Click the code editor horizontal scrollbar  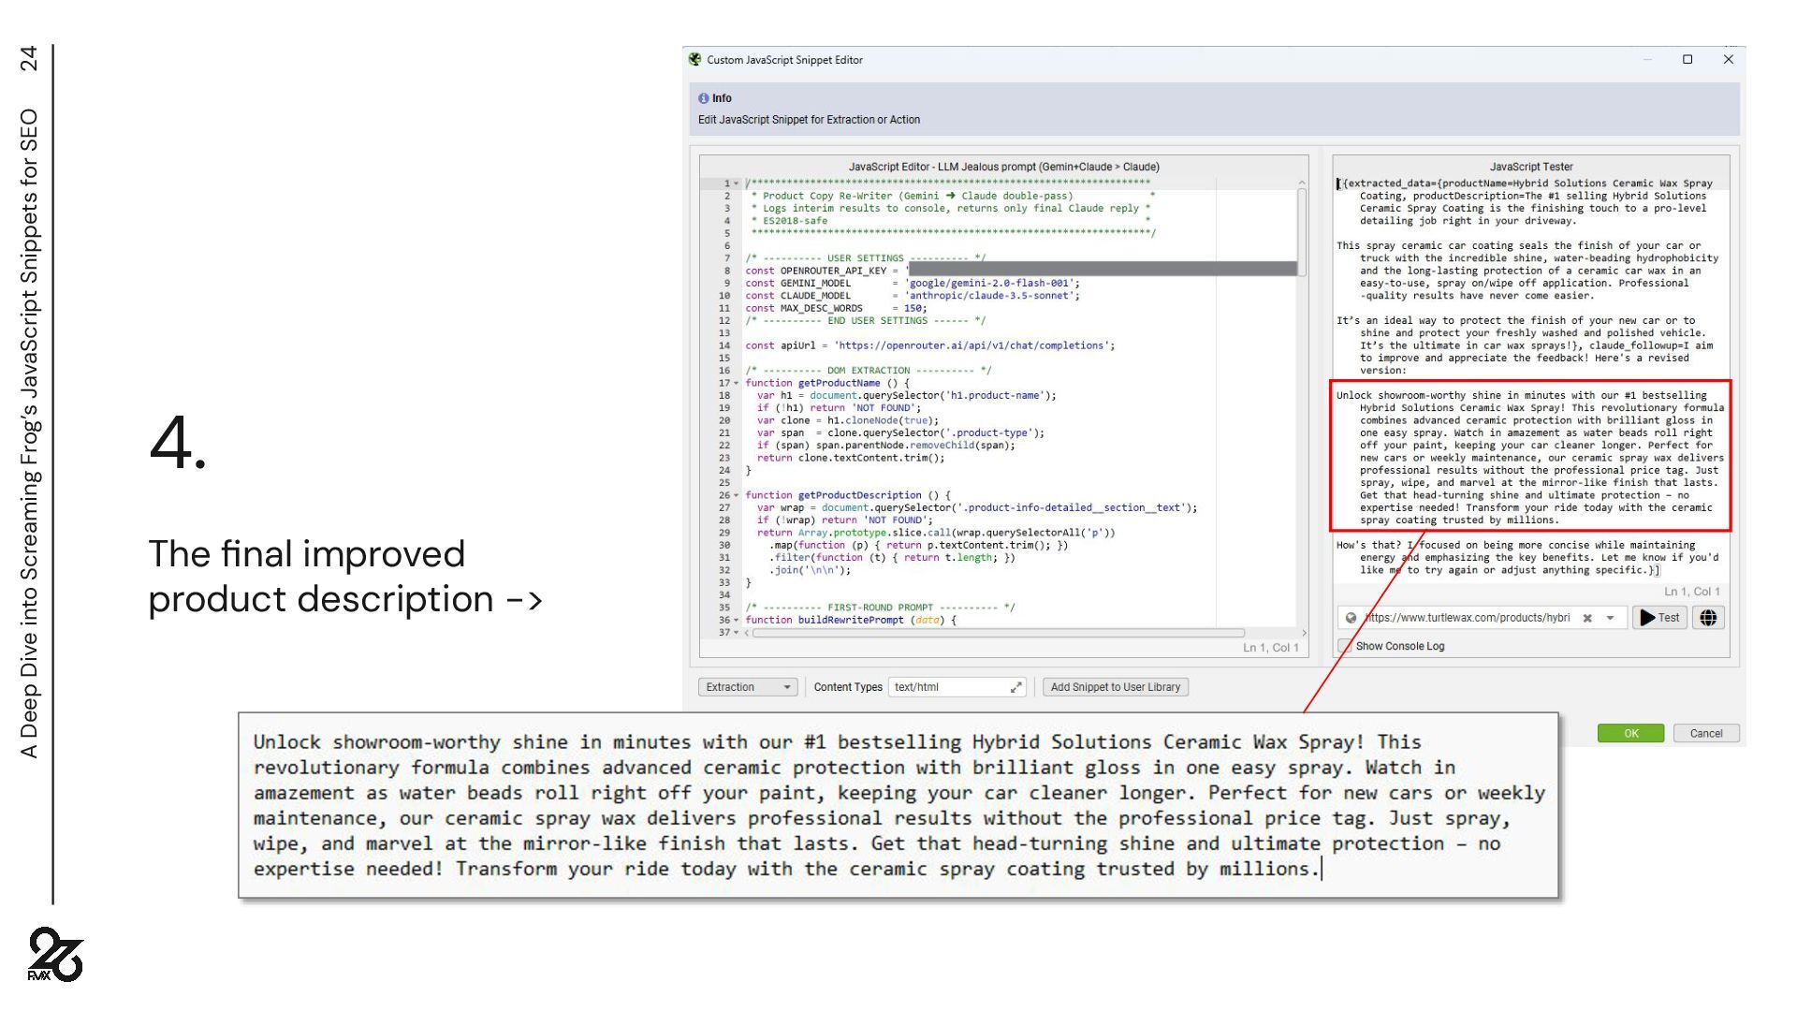998,633
